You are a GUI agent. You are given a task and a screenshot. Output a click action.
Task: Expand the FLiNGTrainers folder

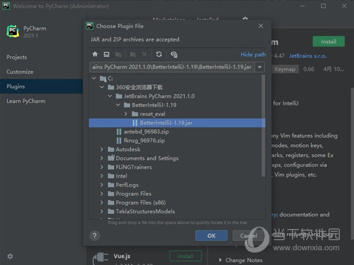[102, 167]
